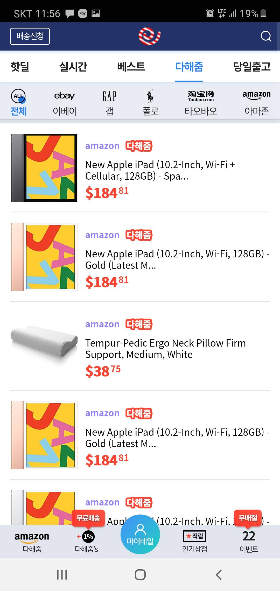Open the 베스트 tab

pos(131,67)
